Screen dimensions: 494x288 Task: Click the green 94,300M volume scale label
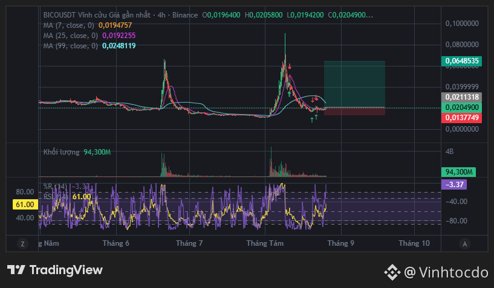(x=459, y=172)
